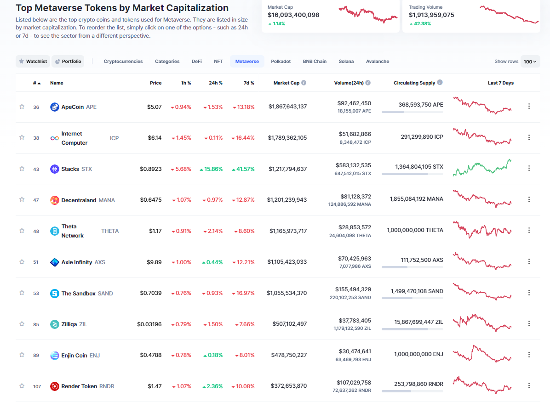Click the Render Token logo icon
Image resolution: width=550 pixels, height=402 pixels.
[55, 386]
